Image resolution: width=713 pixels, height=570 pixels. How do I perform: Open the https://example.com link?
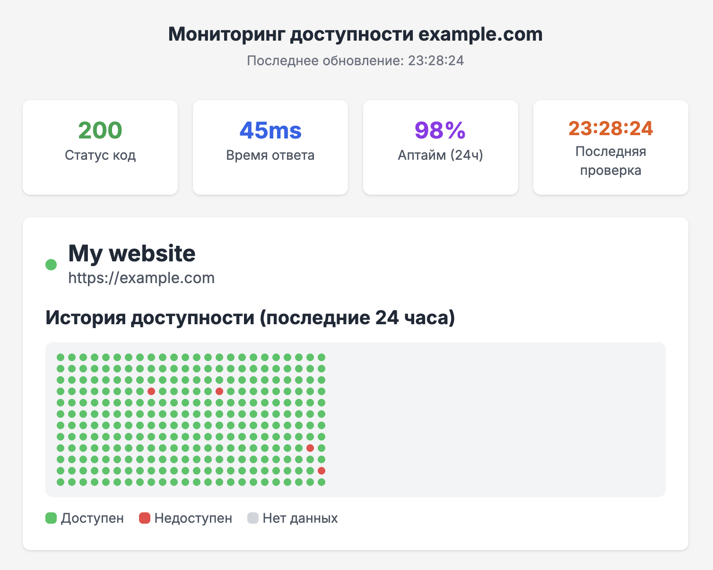pos(141,278)
